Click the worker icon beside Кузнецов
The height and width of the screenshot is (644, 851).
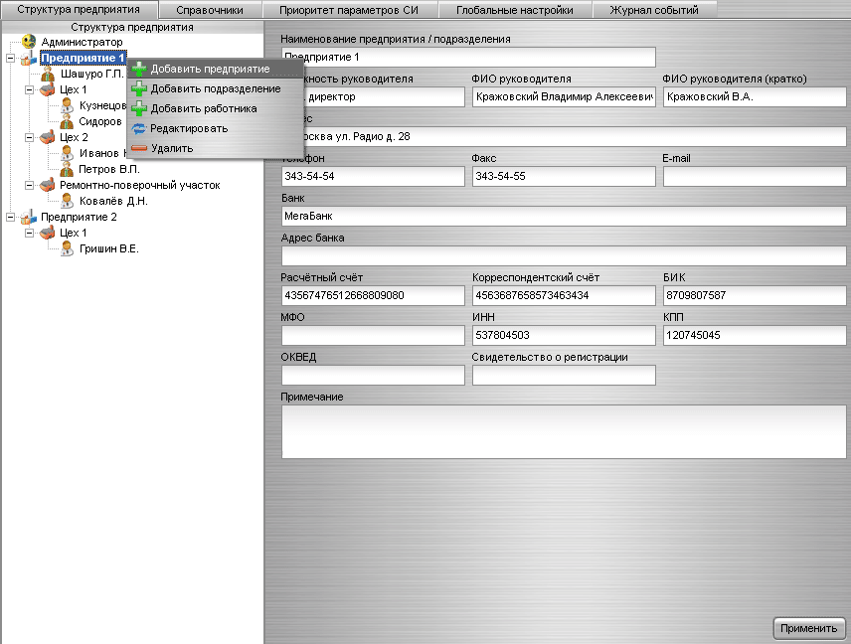(x=68, y=105)
